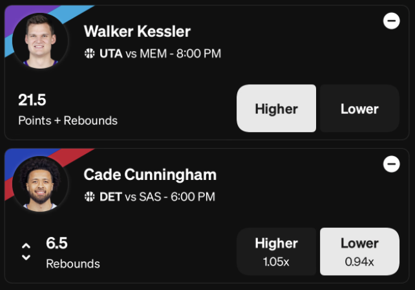Click basketball icon beside DET vs SAS
415x290 pixels.
(x=89, y=197)
